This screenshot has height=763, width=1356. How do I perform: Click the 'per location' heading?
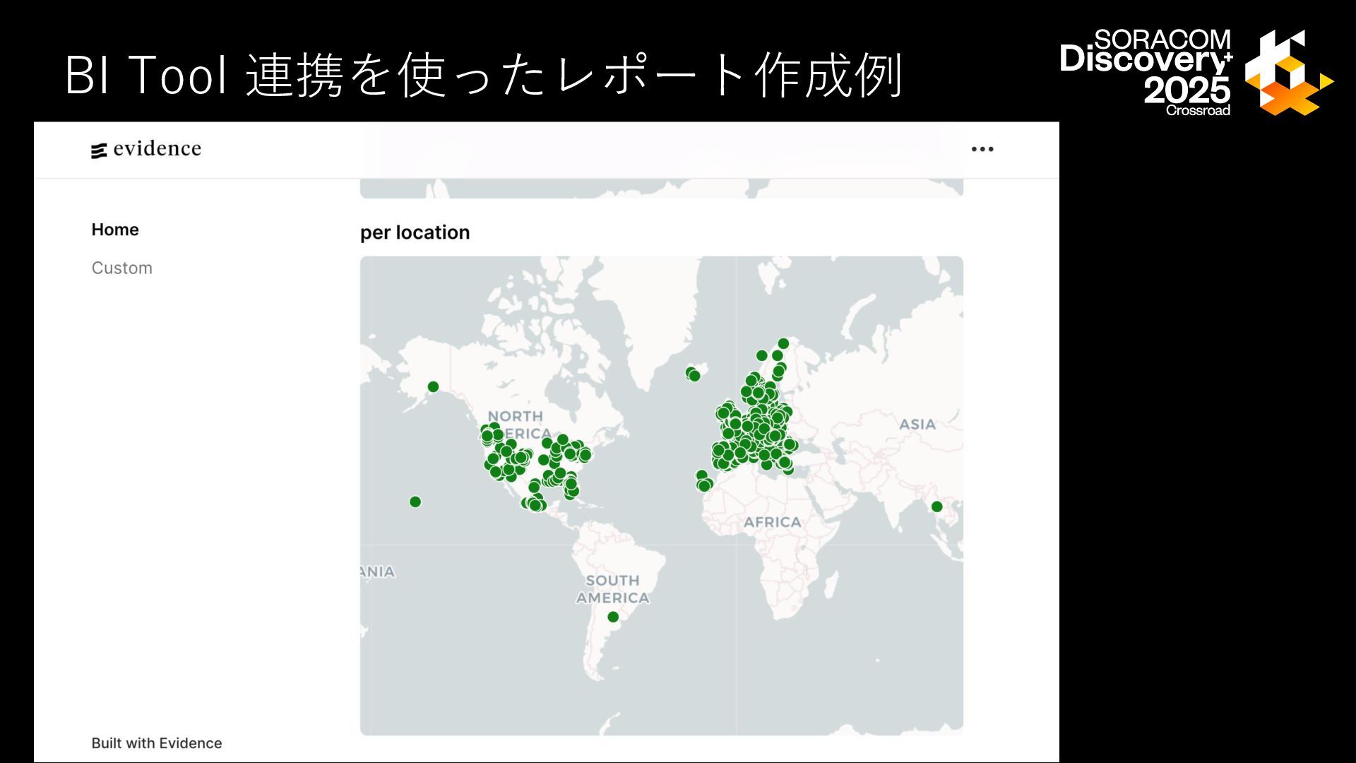click(x=415, y=232)
